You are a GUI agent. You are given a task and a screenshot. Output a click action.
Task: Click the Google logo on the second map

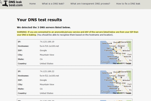pyautogui.click(x=105, y=92)
